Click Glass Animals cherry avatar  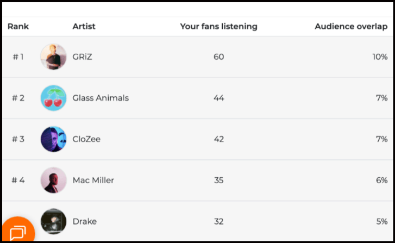tap(53, 98)
